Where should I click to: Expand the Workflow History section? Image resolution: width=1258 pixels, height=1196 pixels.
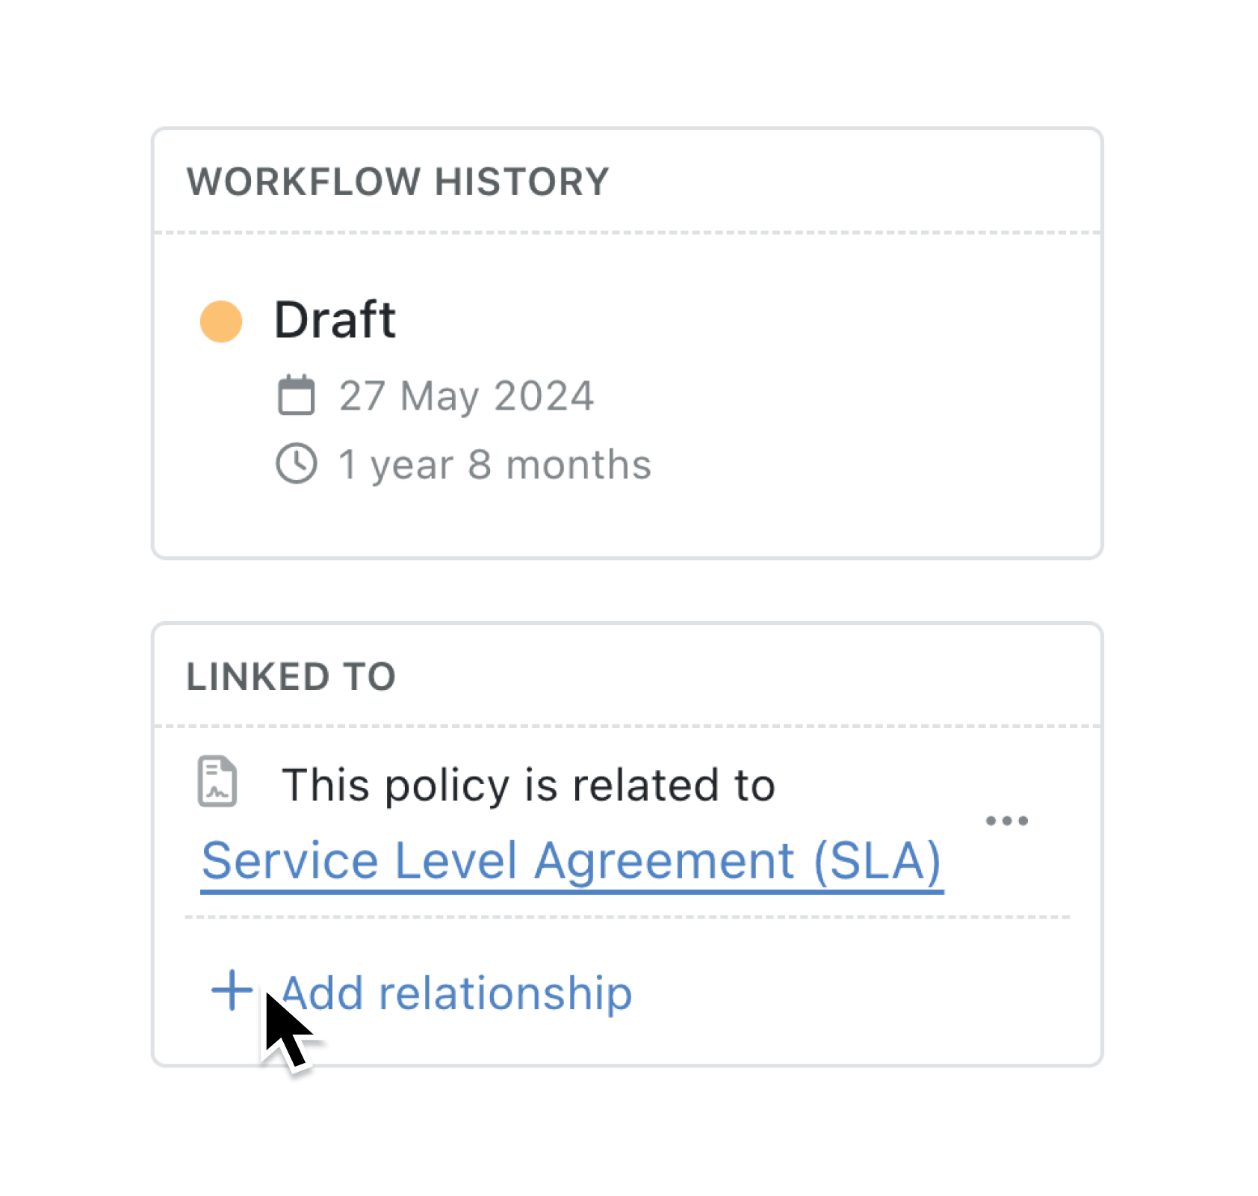(x=398, y=179)
